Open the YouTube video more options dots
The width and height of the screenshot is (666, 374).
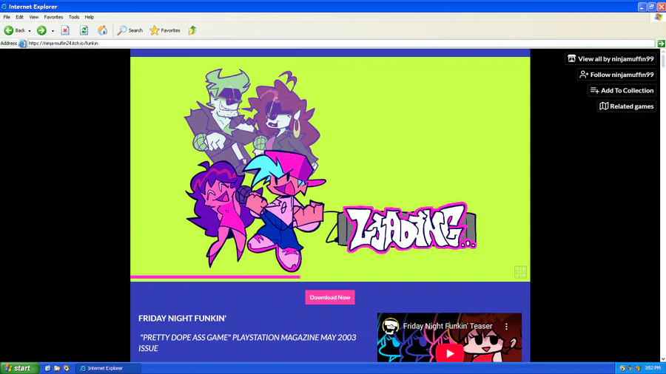click(x=506, y=326)
